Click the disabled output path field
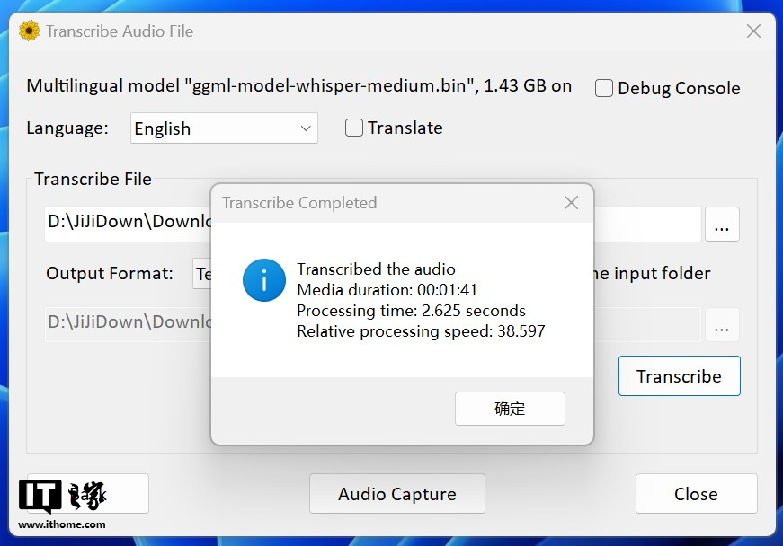 click(128, 322)
